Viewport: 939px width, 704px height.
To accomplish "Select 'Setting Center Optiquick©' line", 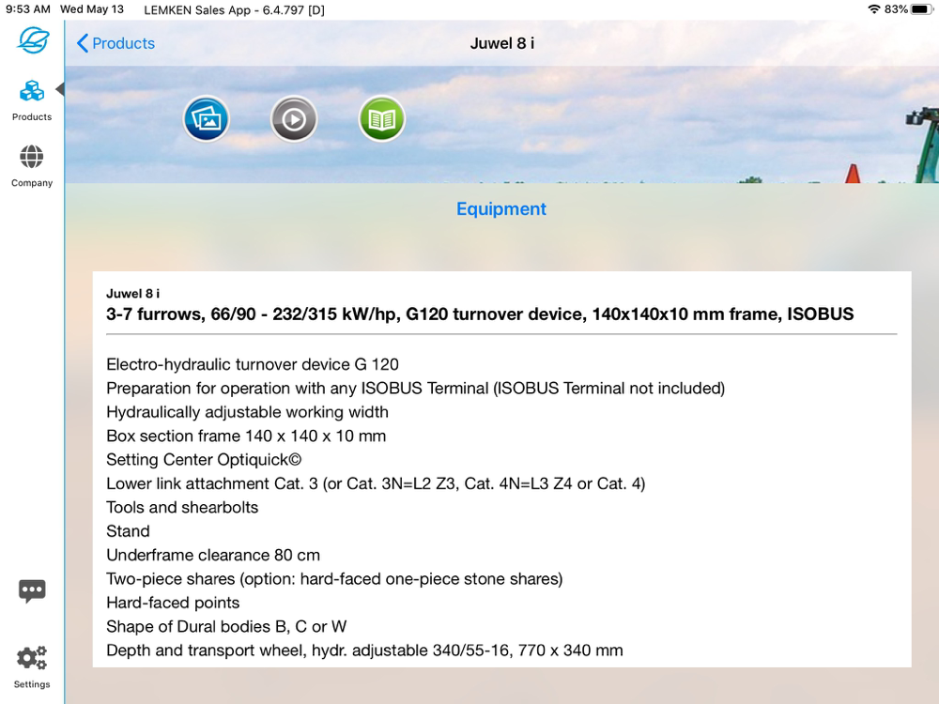I will coord(204,460).
